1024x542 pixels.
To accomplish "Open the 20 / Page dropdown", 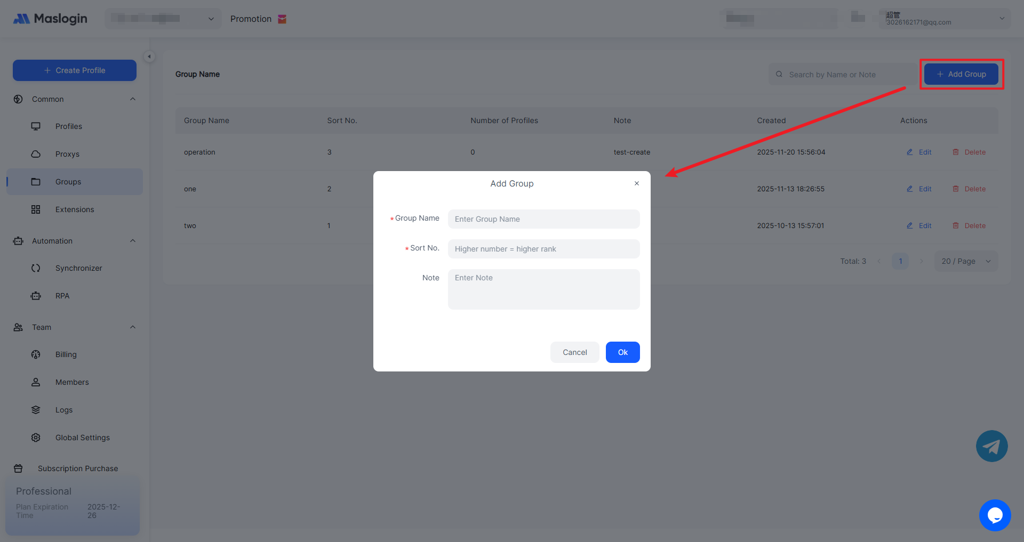I will point(966,261).
